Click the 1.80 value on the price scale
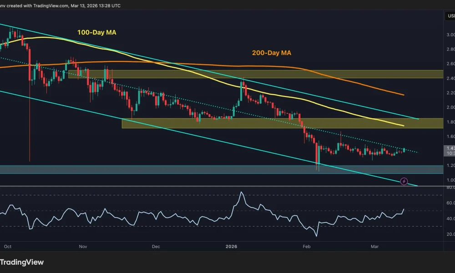This screenshot has width=455, height=273. pos(450,122)
